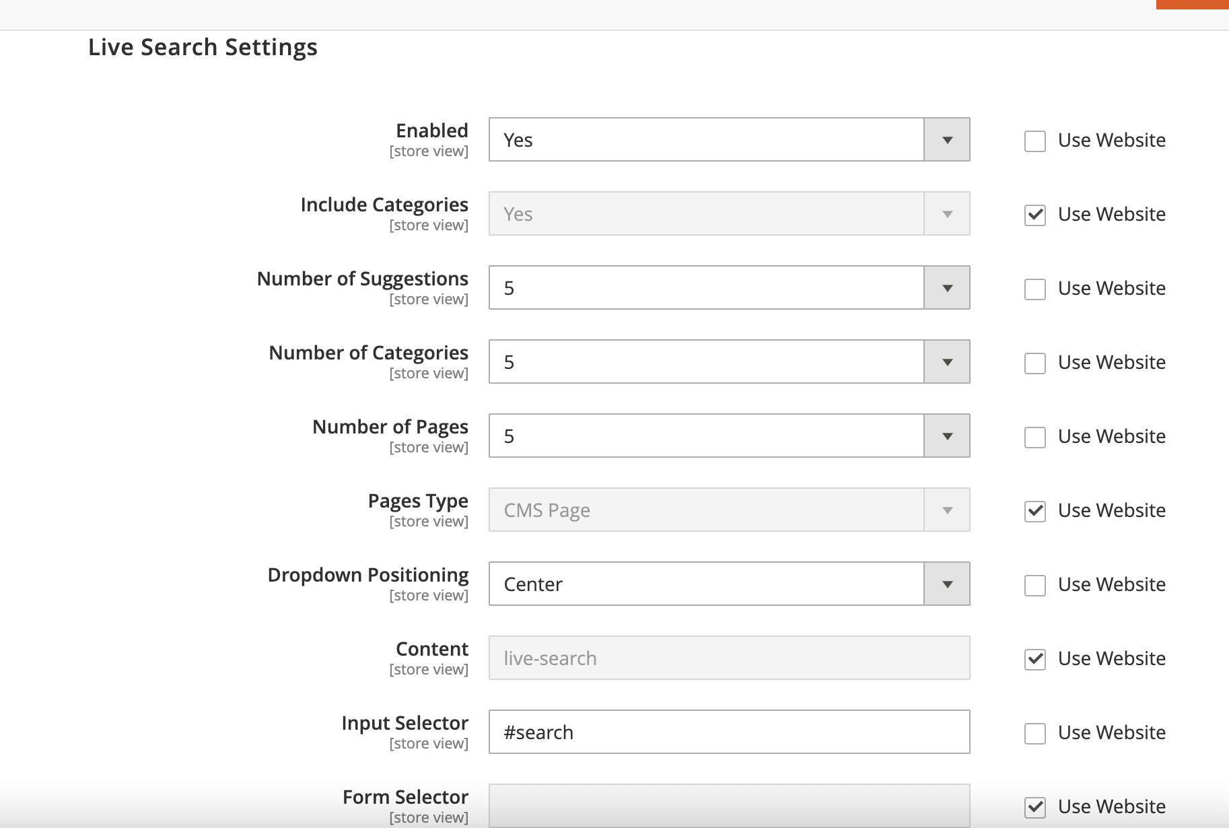Image resolution: width=1229 pixels, height=828 pixels.
Task: Click the Input Selector text field
Action: pos(729,732)
